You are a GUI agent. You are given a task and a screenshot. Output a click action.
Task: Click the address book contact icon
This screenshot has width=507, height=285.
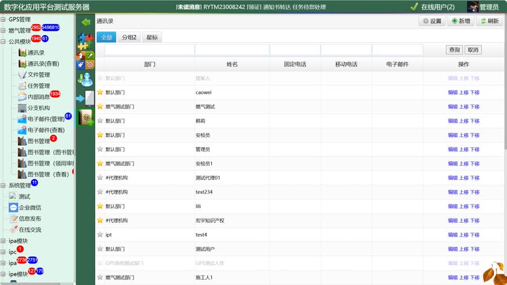click(x=86, y=117)
